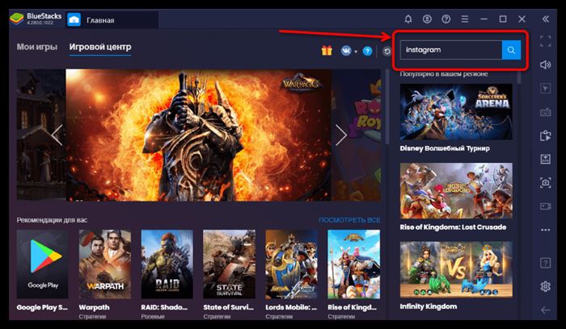Open the more options three dots in sidebar

[x=546, y=230]
